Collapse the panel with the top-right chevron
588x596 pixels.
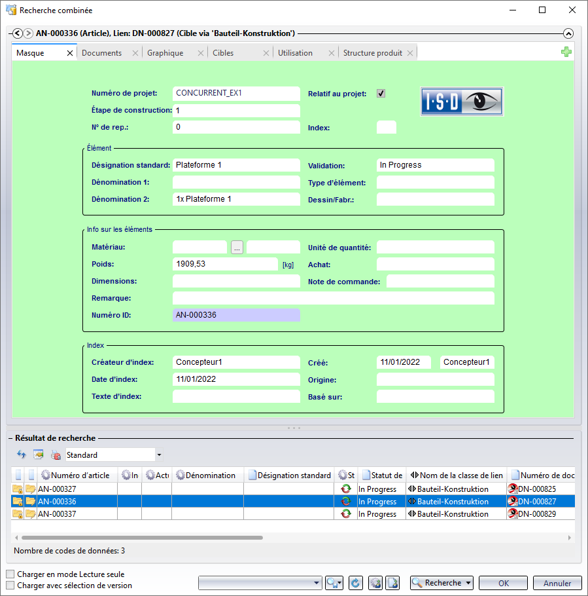pos(568,33)
